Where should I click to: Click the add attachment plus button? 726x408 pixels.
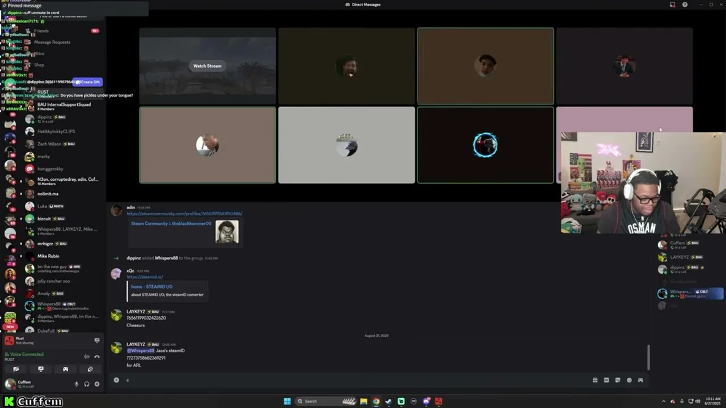tap(116, 380)
